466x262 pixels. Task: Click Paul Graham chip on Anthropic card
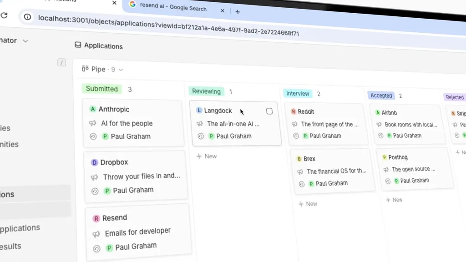coord(127,136)
